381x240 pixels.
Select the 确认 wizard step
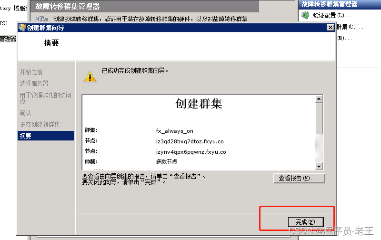pos(25,113)
